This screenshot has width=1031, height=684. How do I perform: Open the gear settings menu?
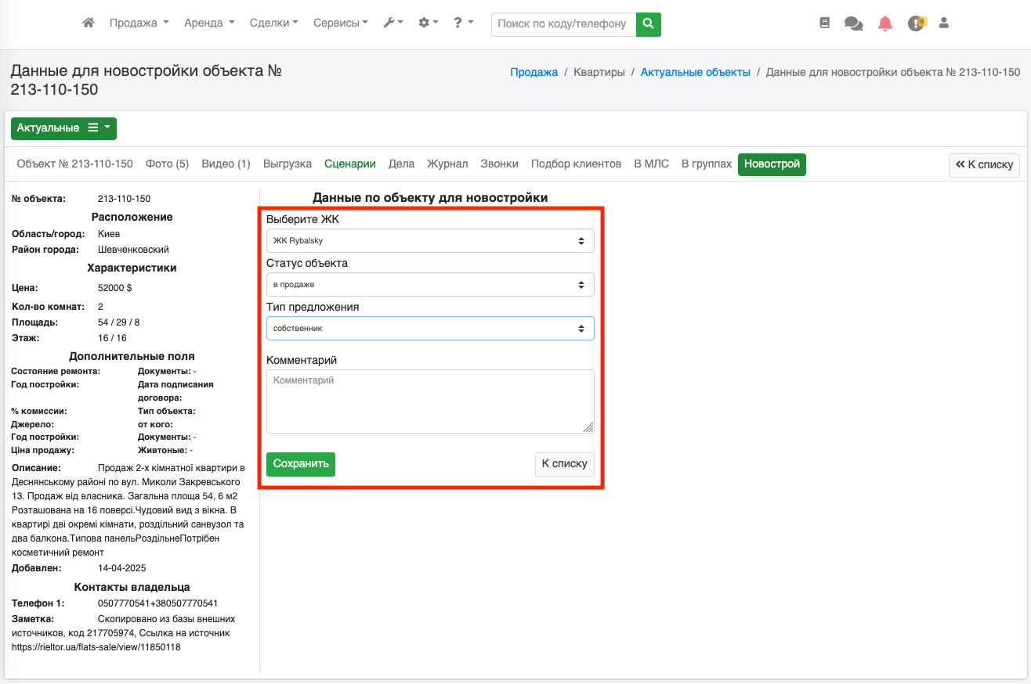point(428,23)
